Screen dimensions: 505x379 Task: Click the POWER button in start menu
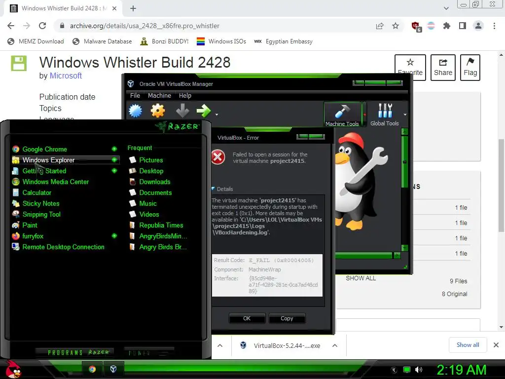point(149,352)
